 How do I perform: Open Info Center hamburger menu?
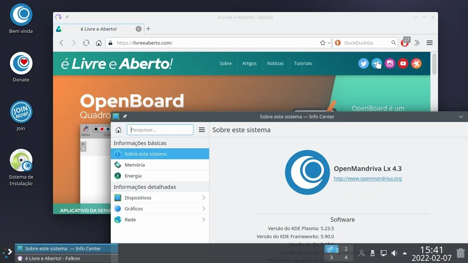coord(201,130)
